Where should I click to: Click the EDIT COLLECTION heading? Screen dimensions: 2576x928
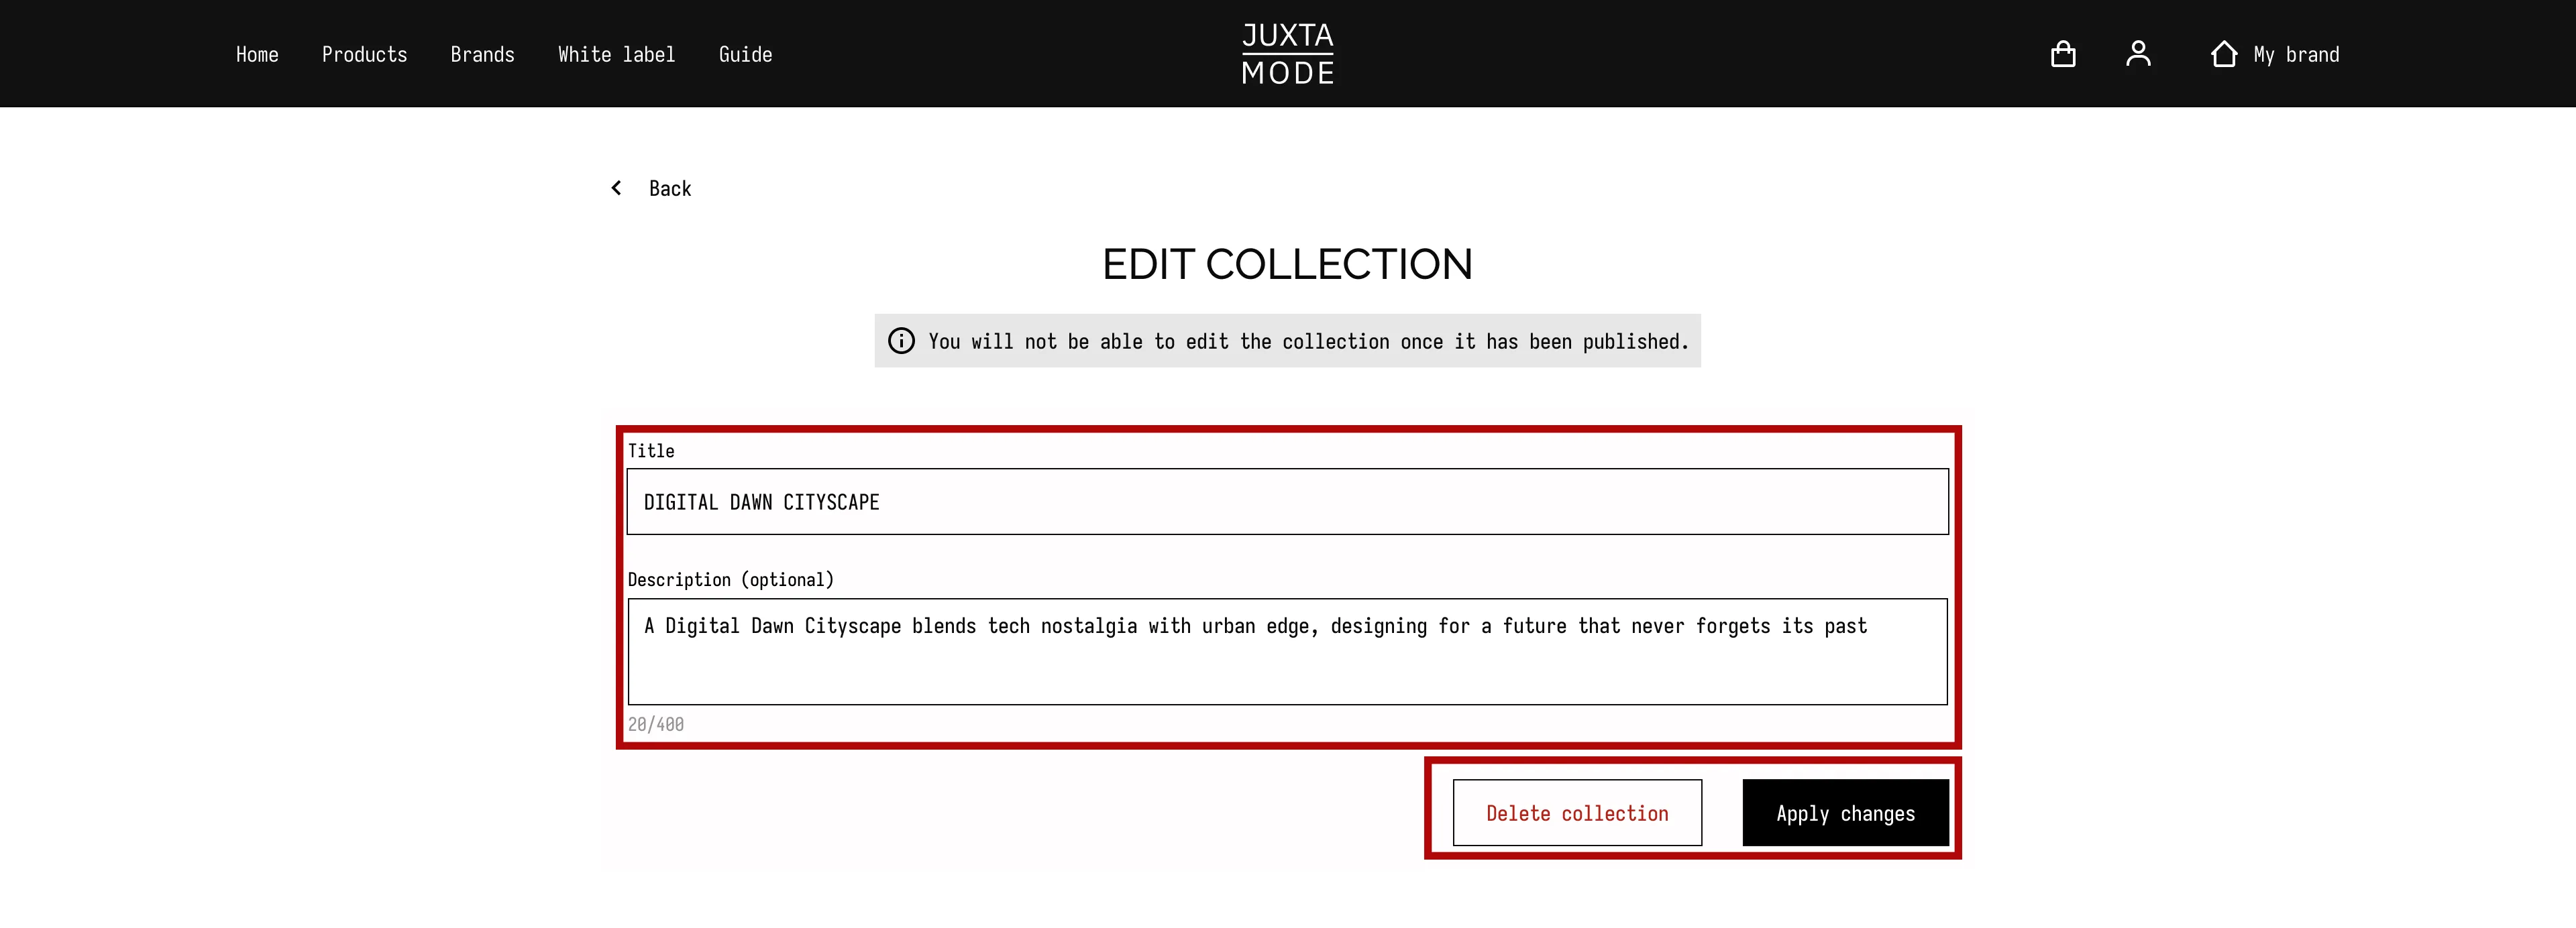(x=1288, y=264)
